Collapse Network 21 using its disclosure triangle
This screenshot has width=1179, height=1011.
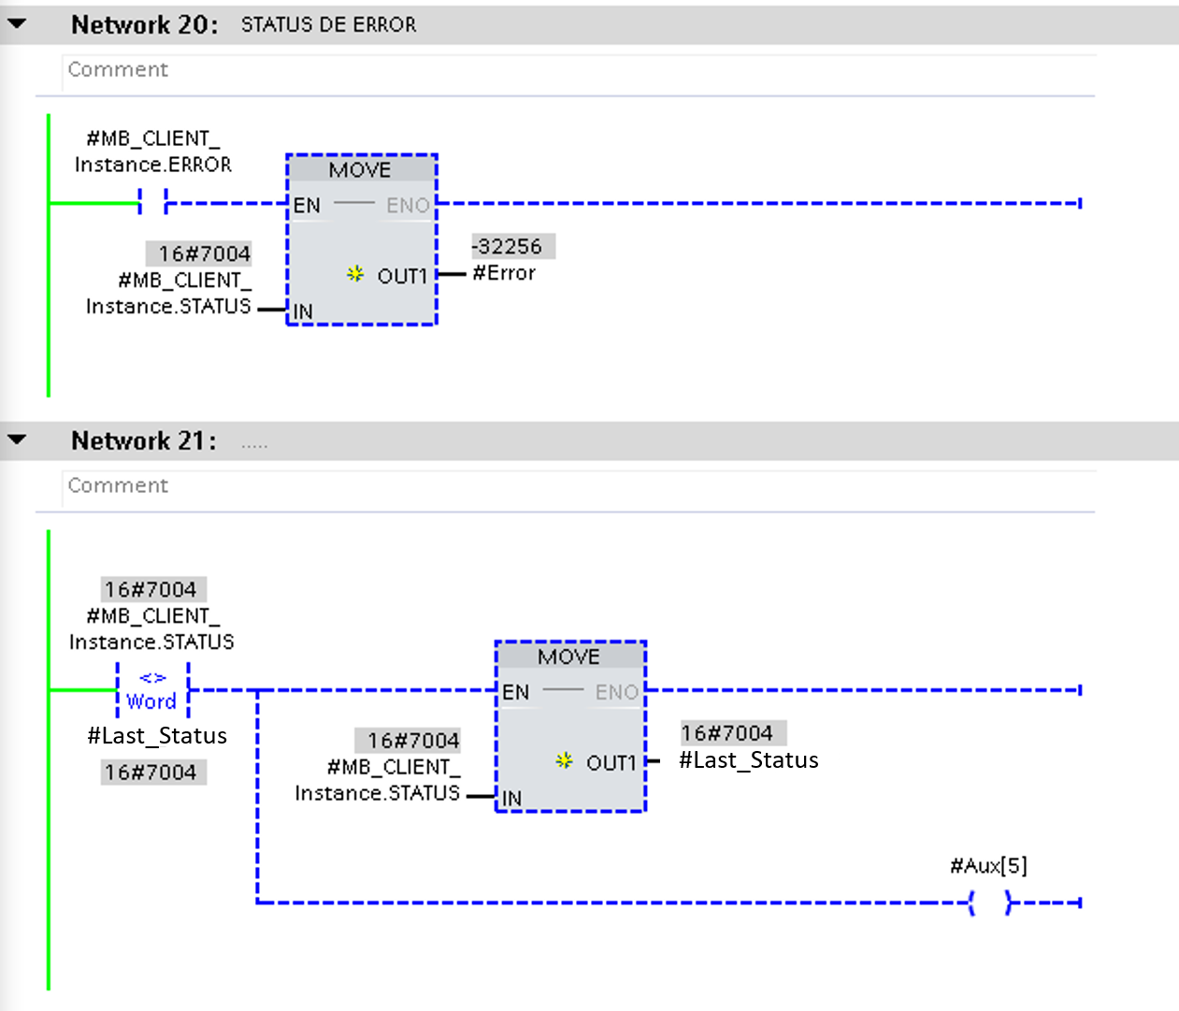pyautogui.click(x=16, y=441)
